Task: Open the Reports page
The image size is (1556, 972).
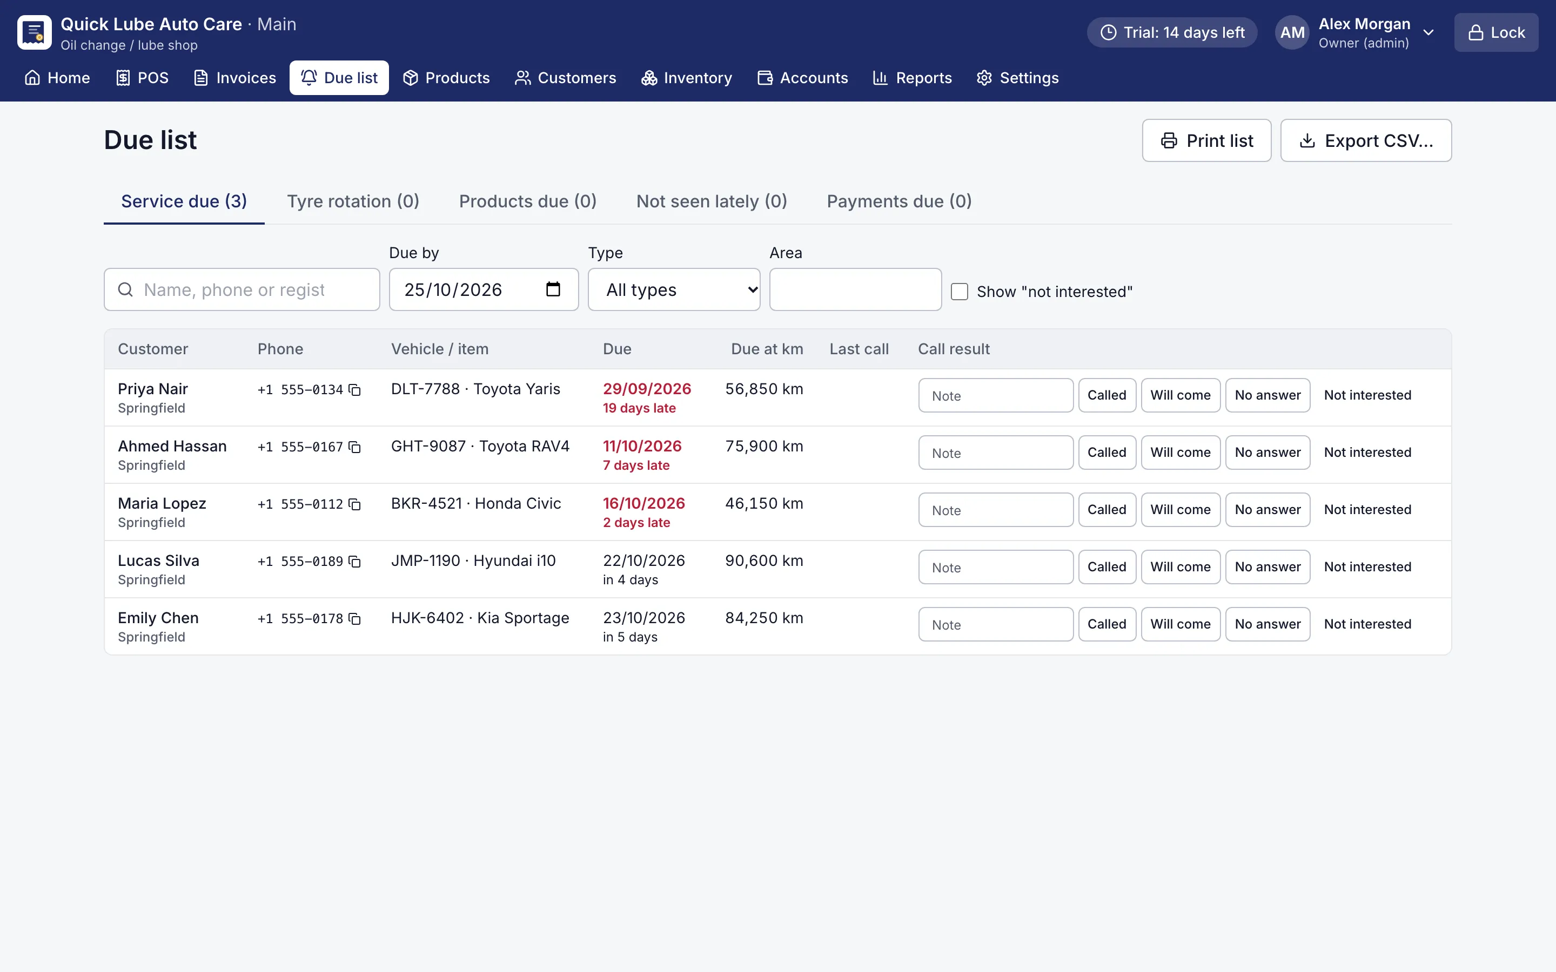Action: click(912, 78)
